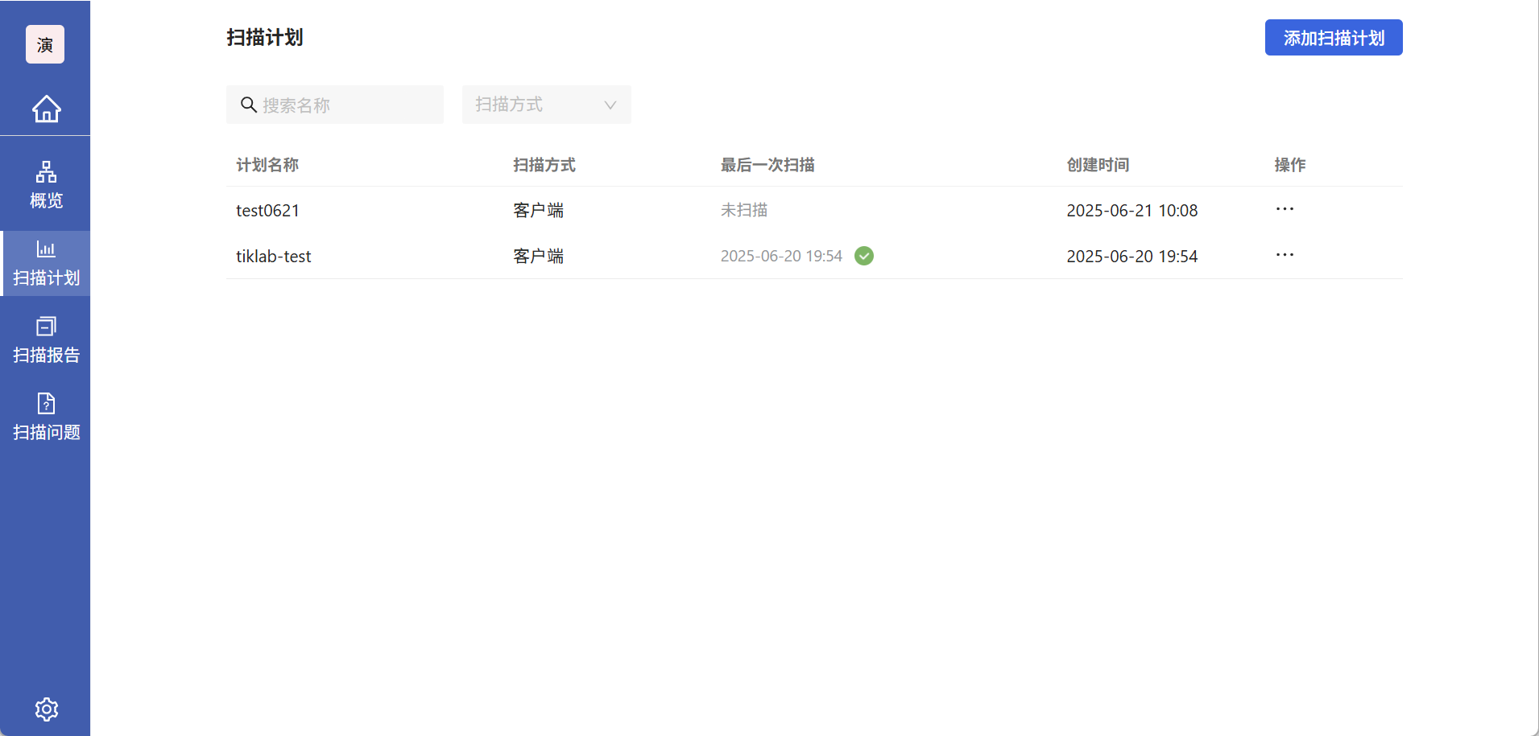Image resolution: width=1539 pixels, height=736 pixels.
Task: Click the 客户端 cell in test0621 row
Action: point(538,211)
